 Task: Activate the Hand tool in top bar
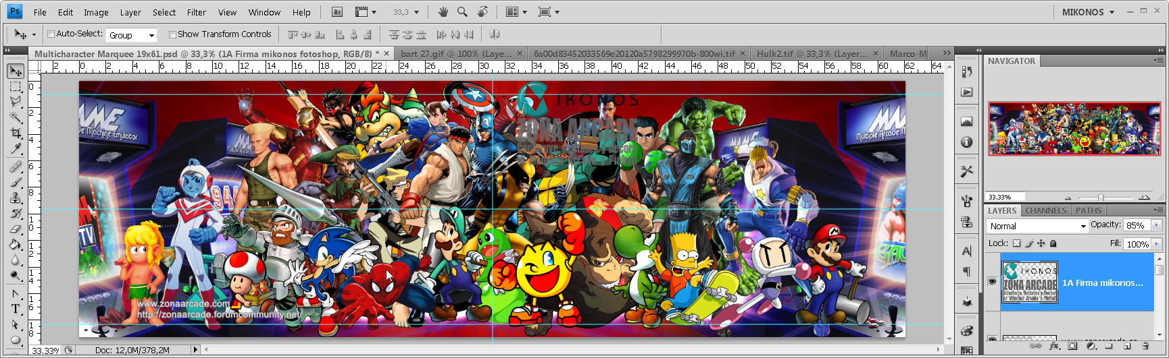443,12
